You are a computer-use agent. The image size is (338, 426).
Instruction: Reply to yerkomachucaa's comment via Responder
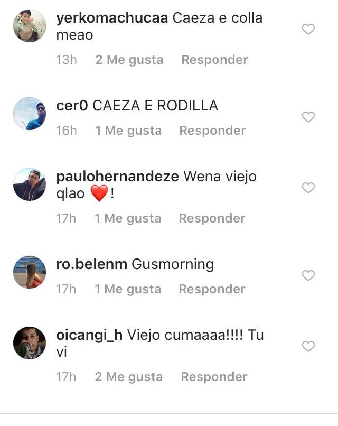coord(214,60)
